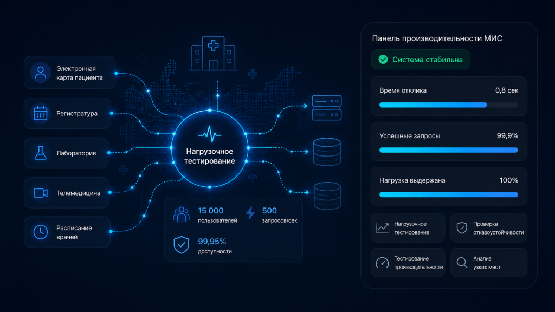
Task: Open the Анализ узких мест tile
Action: (488, 263)
